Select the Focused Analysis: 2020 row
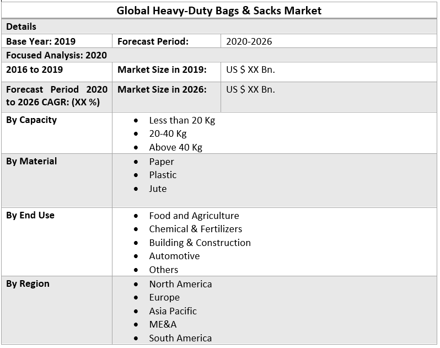The image size is (440, 348). (56, 55)
